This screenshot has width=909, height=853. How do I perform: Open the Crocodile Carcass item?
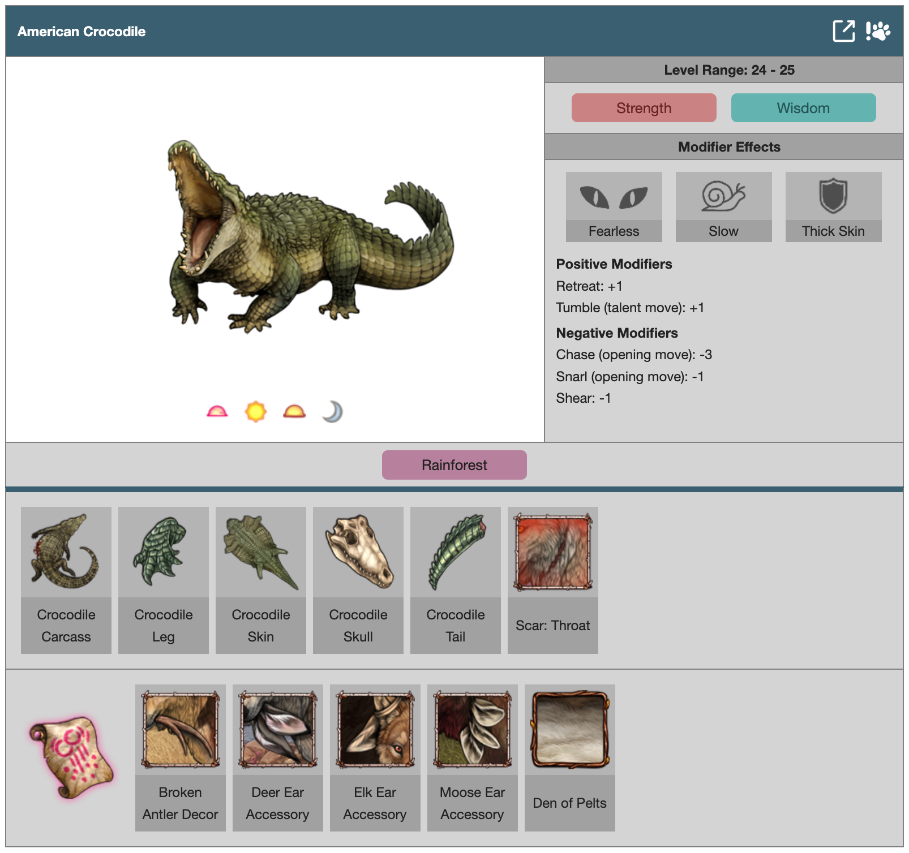(x=66, y=580)
